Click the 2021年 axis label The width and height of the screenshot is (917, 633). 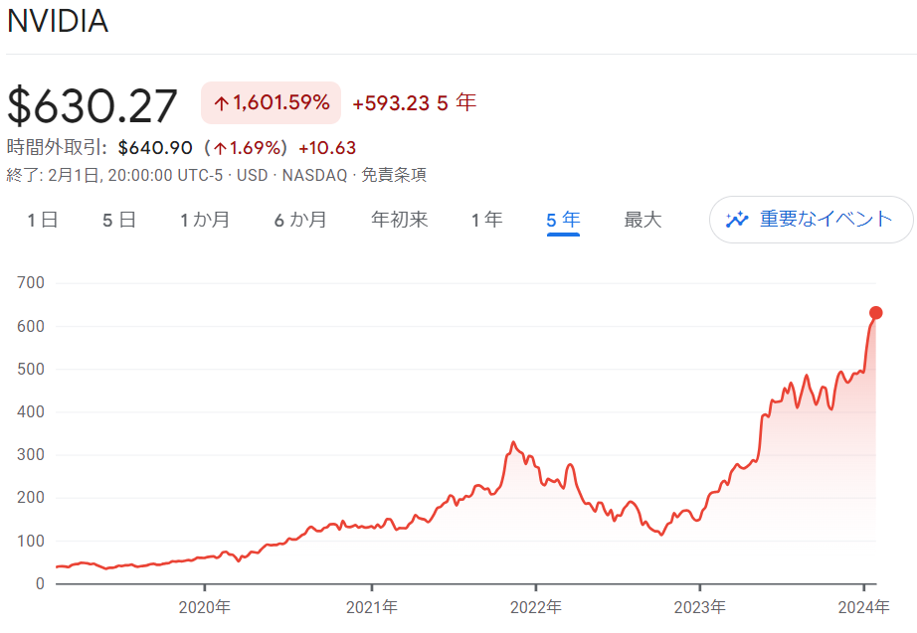[x=371, y=607]
